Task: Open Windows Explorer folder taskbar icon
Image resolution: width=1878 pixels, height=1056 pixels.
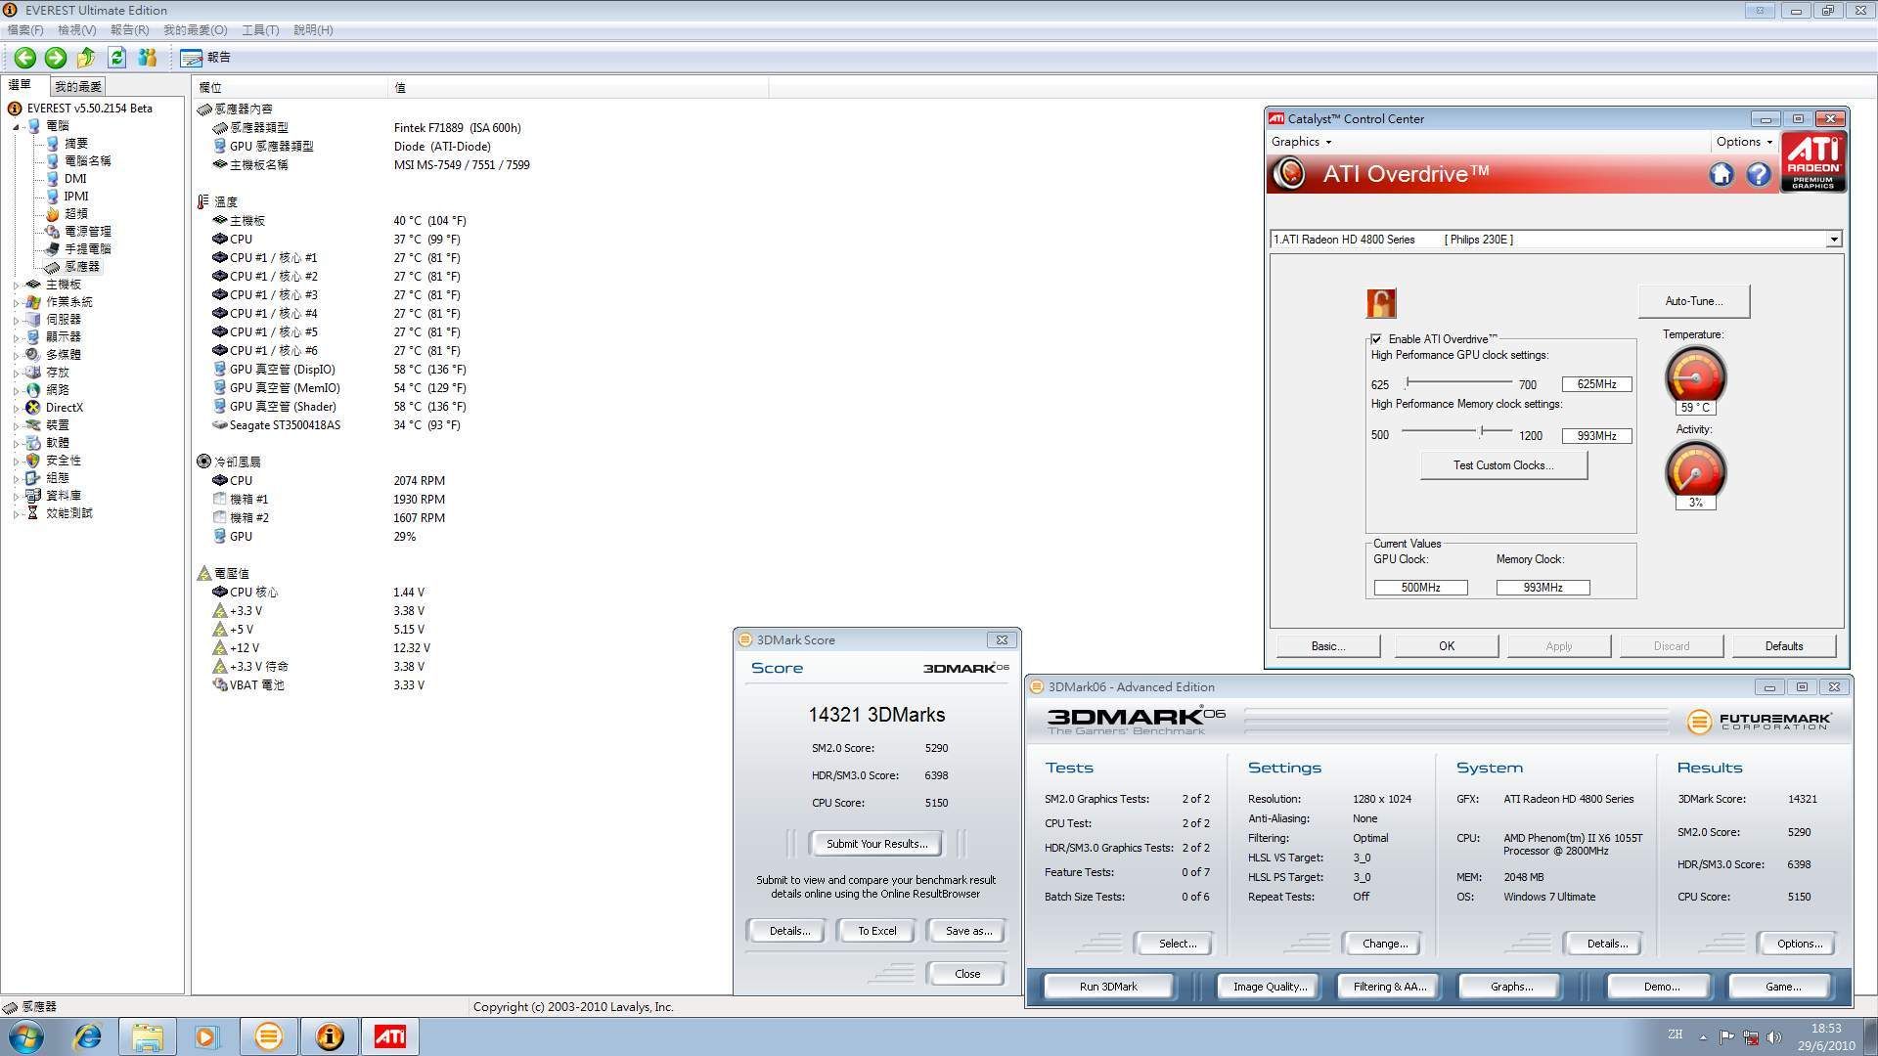Action: click(x=148, y=1036)
